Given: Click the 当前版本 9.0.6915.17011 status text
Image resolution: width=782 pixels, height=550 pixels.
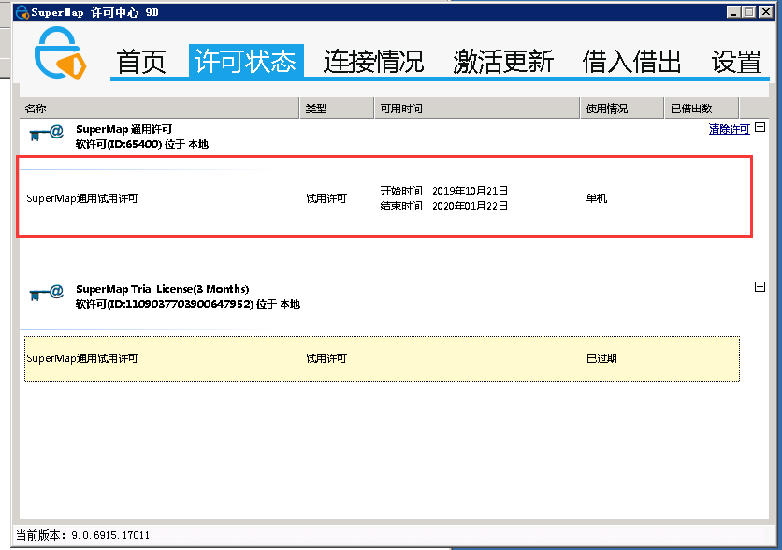Looking at the screenshot, I should (83, 535).
